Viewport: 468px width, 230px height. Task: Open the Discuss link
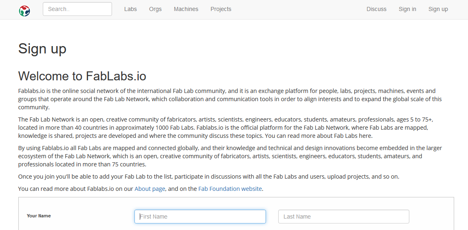(x=376, y=9)
